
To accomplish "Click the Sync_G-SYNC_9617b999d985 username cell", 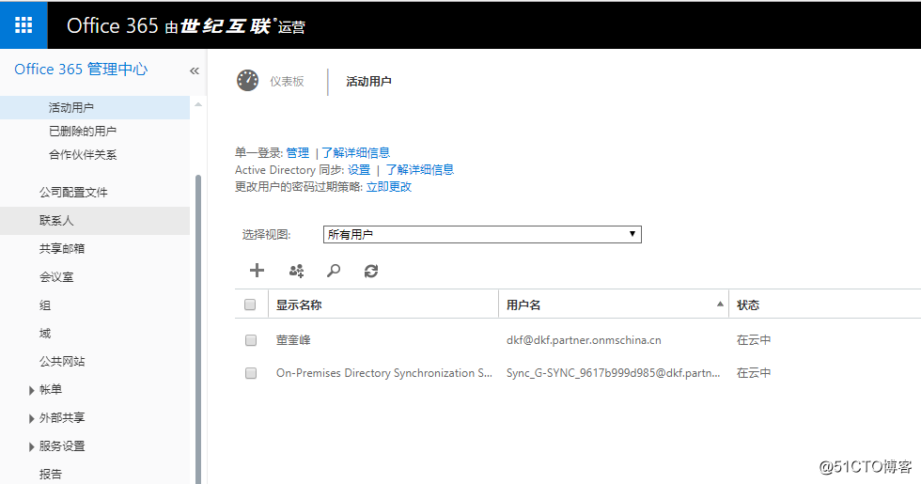I will (x=613, y=373).
